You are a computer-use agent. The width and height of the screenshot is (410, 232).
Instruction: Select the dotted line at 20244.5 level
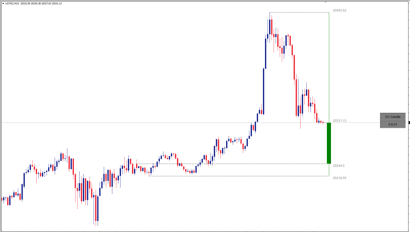click(256, 164)
